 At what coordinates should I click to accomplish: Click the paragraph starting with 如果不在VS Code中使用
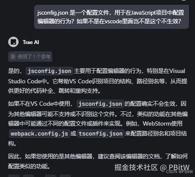coord(98,123)
